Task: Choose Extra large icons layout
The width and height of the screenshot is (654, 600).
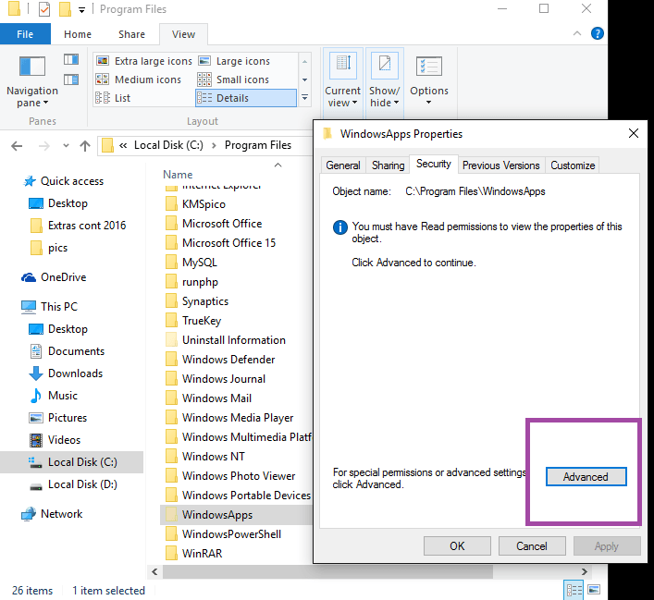Action: [144, 61]
